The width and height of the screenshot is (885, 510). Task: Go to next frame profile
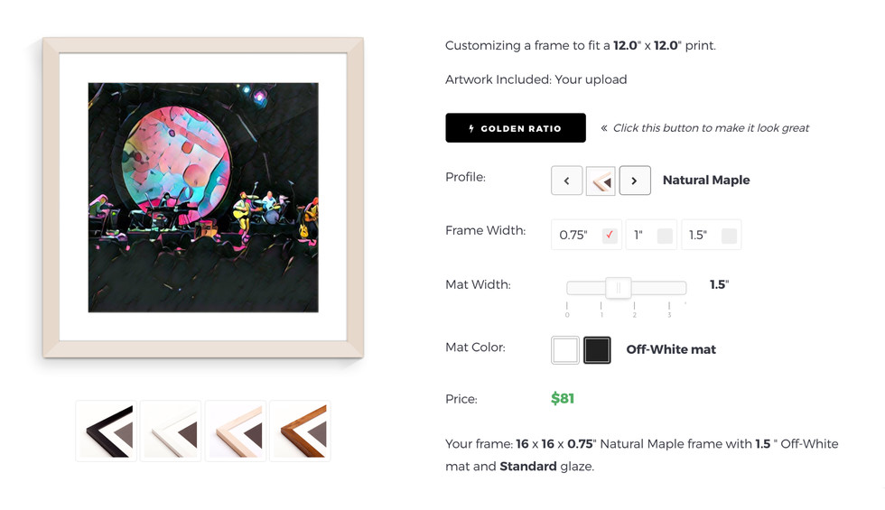coord(634,181)
